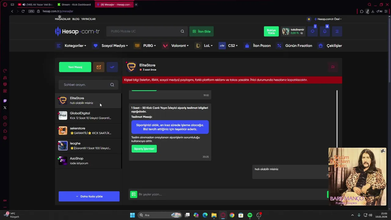Click the Windows Start button

tap(132, 215)
